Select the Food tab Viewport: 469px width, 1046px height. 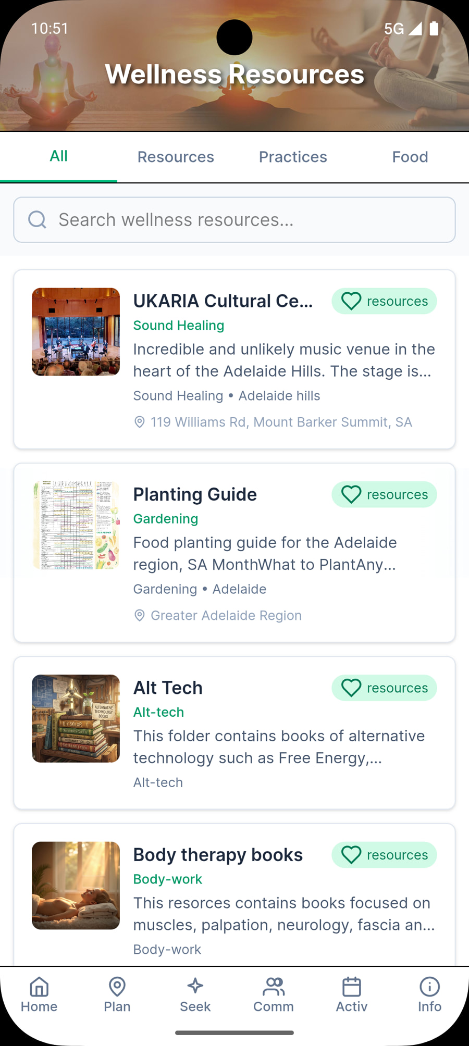pyautogui.click(x=410, y=157)
